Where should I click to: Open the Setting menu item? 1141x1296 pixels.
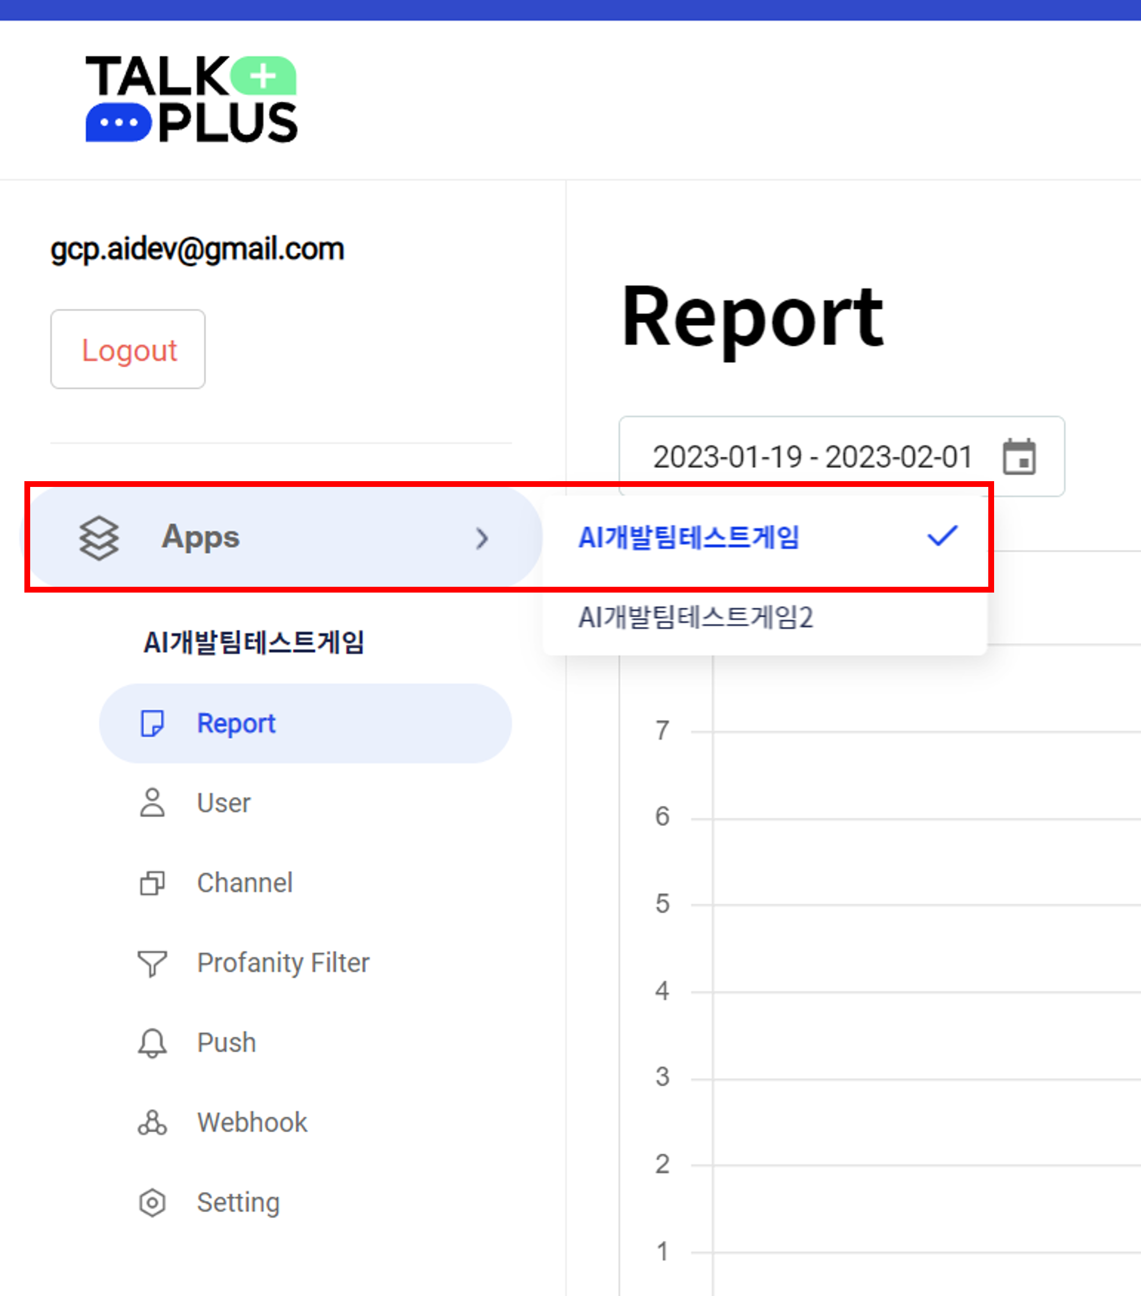(x=305, y=1202)
